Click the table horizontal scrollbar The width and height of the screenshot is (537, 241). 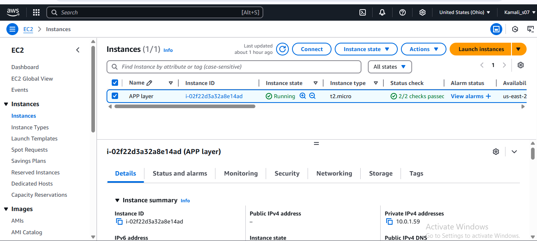(x=185, y=107)
